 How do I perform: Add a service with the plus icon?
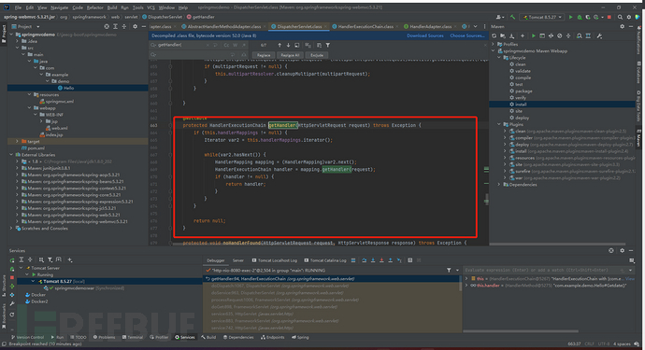70,260
